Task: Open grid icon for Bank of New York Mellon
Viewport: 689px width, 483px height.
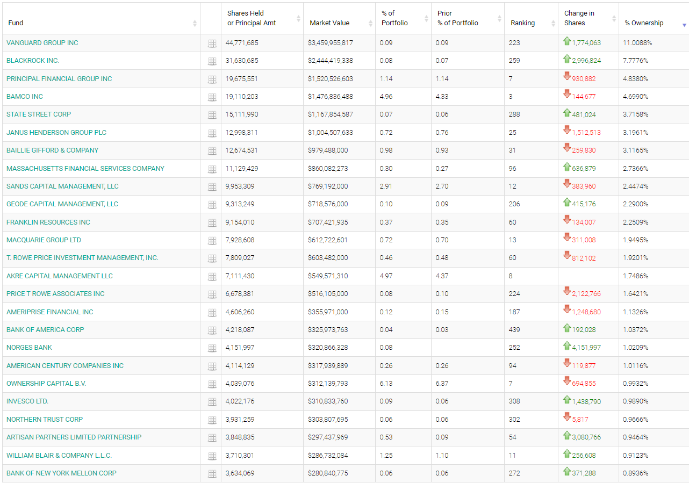Action: coord(212,474)
